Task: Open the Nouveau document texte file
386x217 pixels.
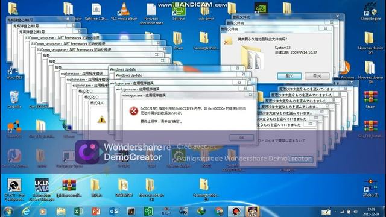Action: (151, 13)
